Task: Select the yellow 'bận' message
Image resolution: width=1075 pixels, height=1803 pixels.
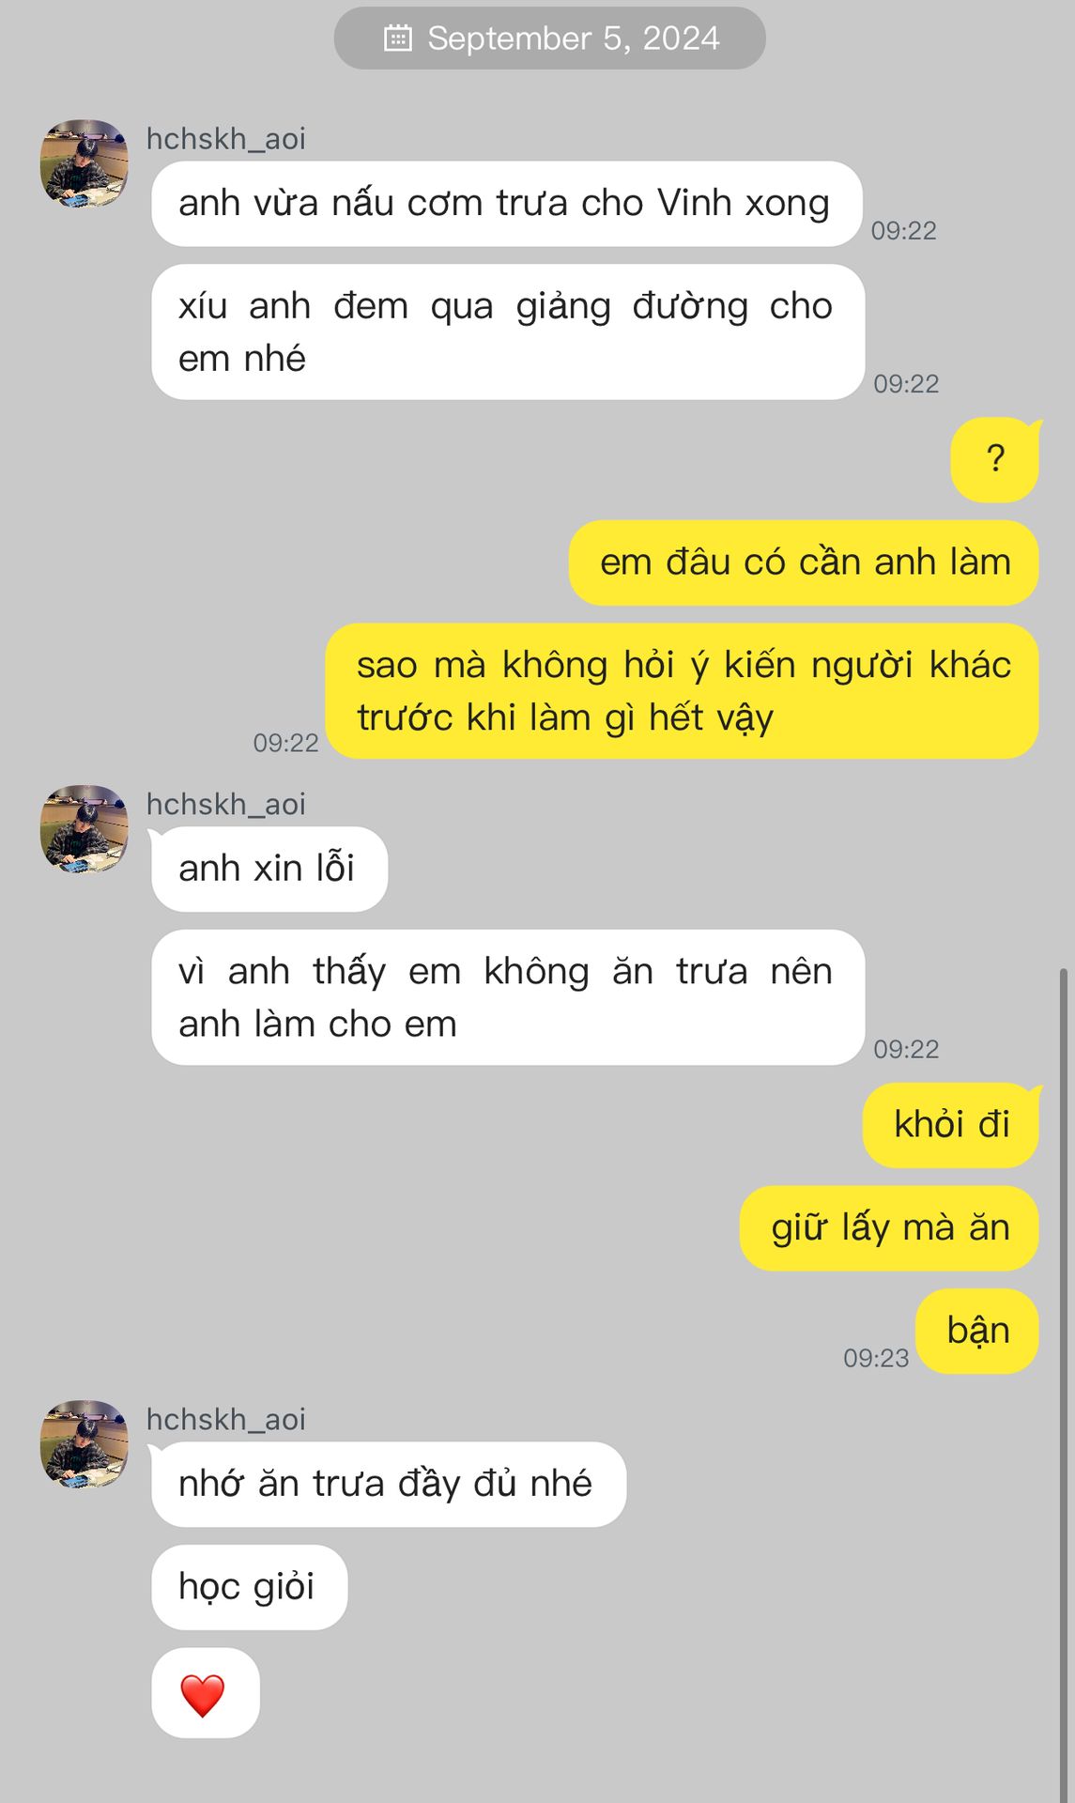Action: tap(977, 1332)
